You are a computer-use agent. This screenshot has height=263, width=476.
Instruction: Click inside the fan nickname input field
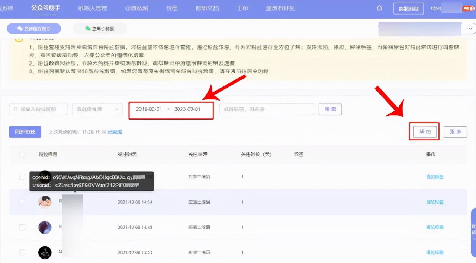[41, 109]
